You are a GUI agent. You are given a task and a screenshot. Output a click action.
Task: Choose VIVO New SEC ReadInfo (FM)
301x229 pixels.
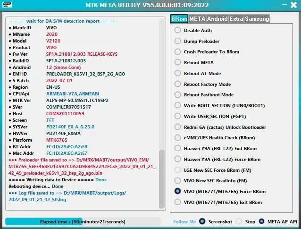[211, 180]
